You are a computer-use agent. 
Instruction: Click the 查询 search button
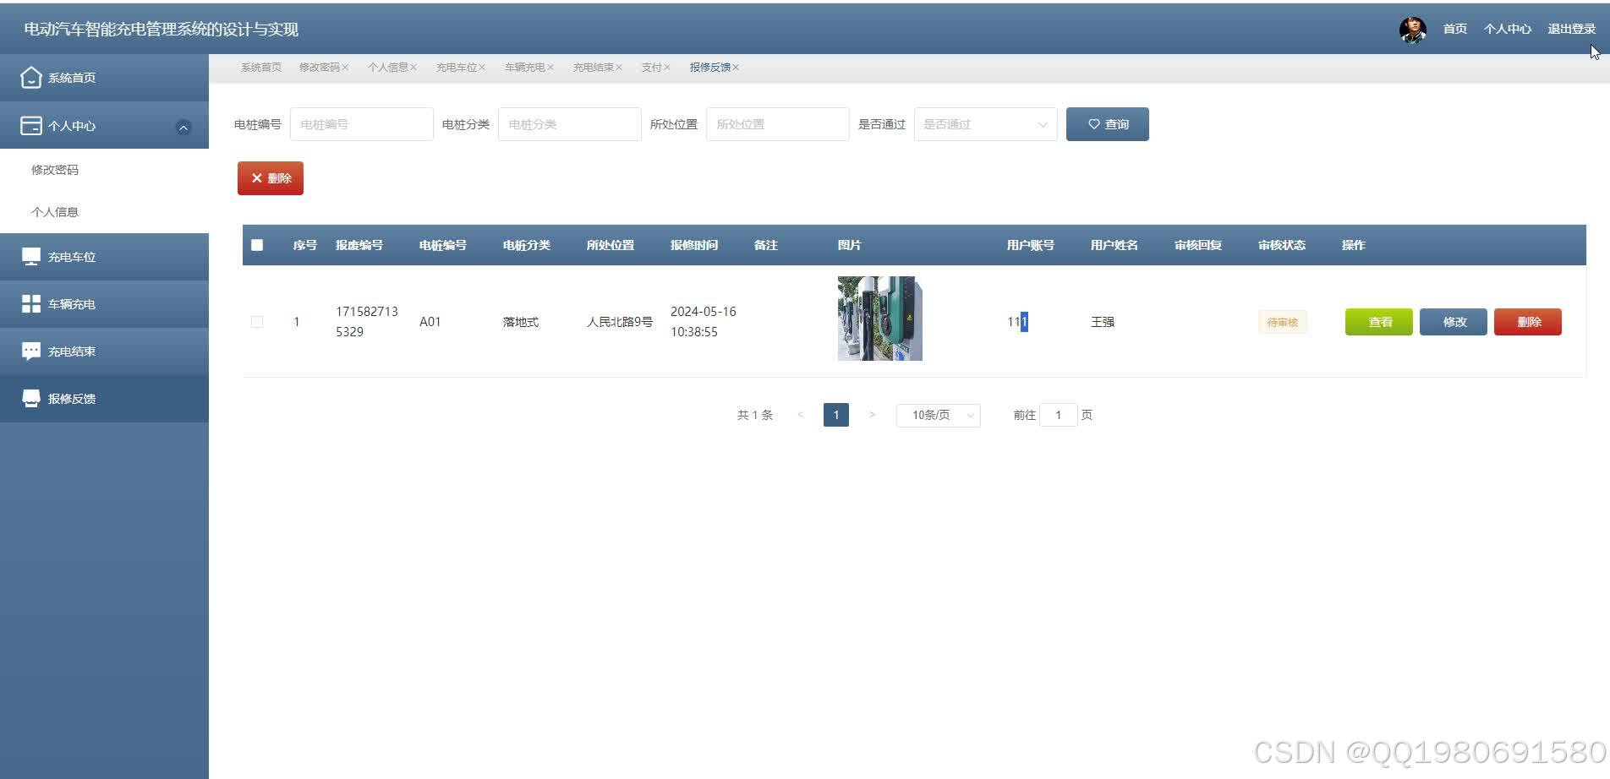[x=1108, y=124]
